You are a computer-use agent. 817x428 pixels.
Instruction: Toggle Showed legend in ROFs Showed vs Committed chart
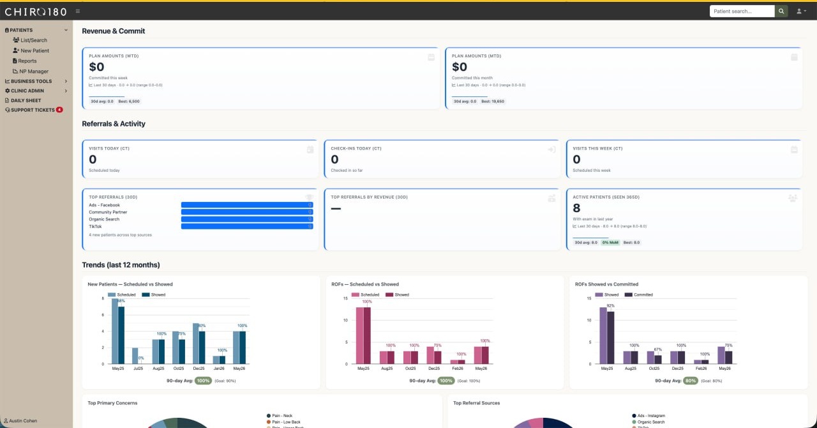click(607, 294)
